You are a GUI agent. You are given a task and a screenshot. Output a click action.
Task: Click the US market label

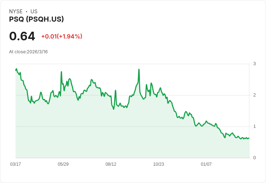[x=34, y=12]
